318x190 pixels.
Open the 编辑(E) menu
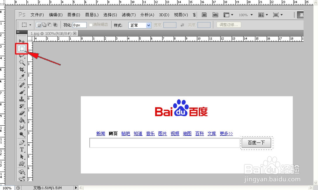56,15
